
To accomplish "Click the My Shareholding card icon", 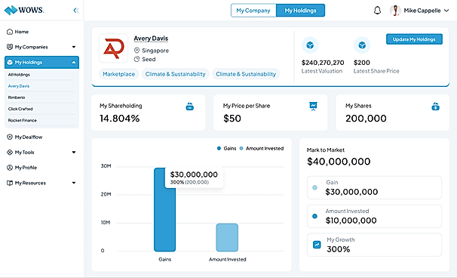I will coord(190,107).
